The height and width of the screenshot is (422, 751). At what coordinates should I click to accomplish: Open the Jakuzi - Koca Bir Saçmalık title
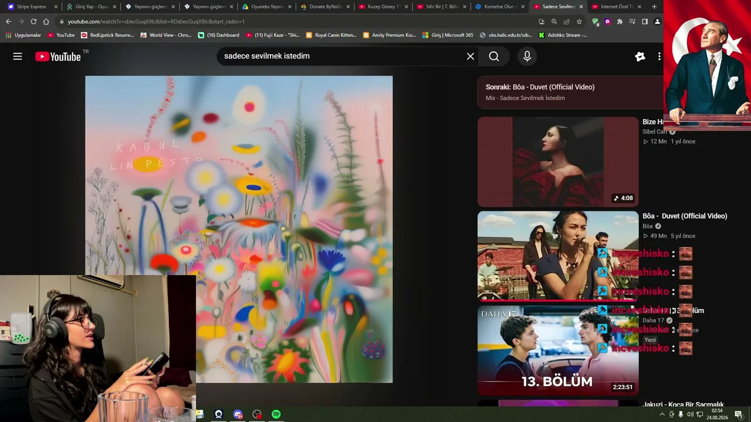pyautogui.click(x=683, y=405)
